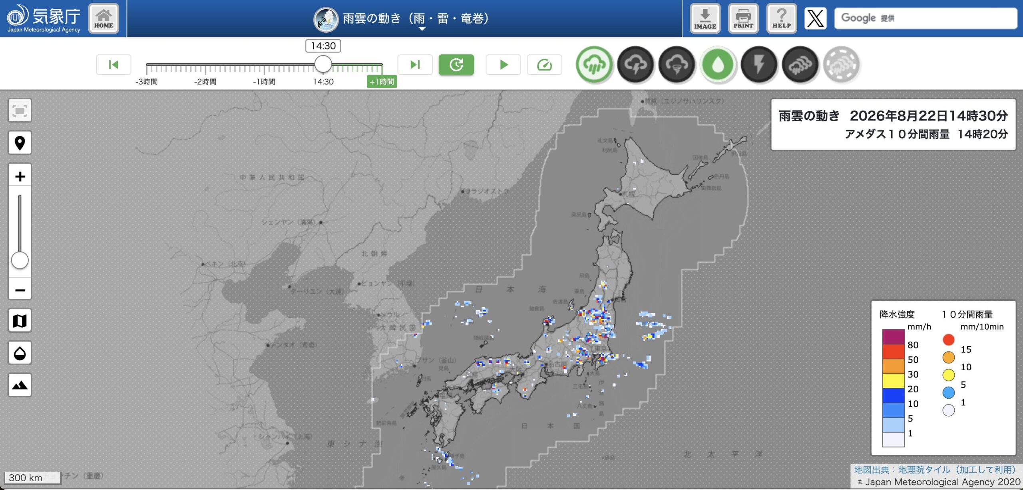The width and height of the screenshot is (1023, 490).
Task: Click the -1時間 timeline label
Action: coord(264,82)
